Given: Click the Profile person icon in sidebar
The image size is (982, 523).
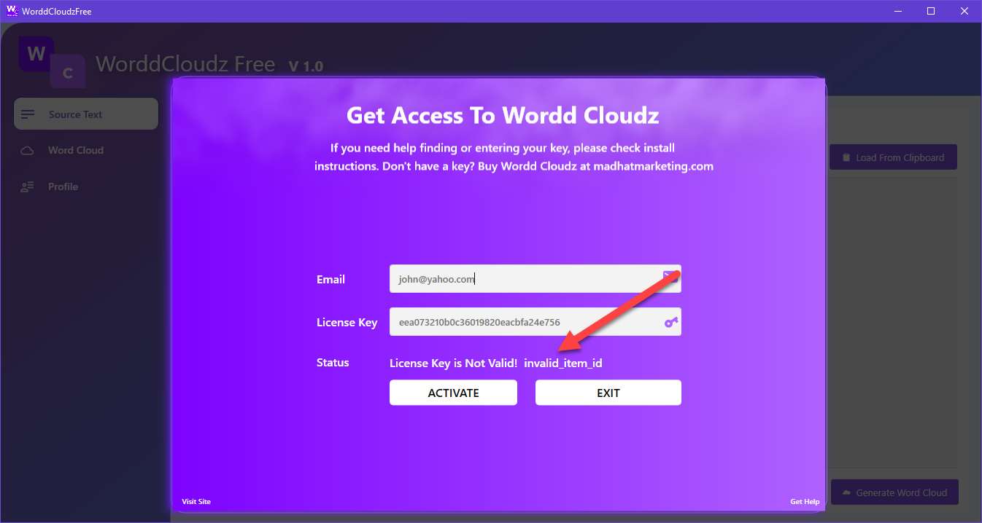Looking at the screenshot, I should coord(27,187).
